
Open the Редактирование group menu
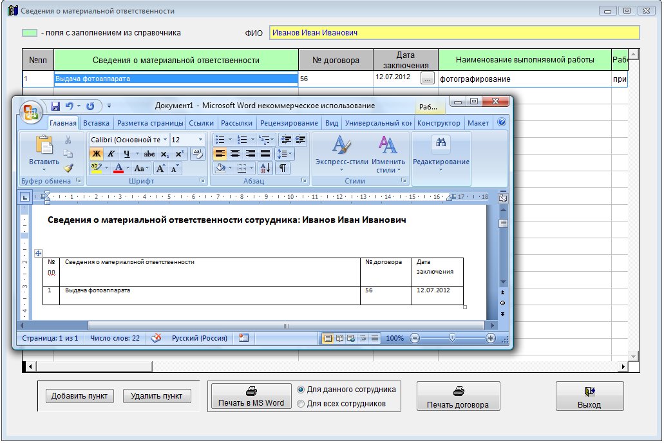click(x=441, y=153)
